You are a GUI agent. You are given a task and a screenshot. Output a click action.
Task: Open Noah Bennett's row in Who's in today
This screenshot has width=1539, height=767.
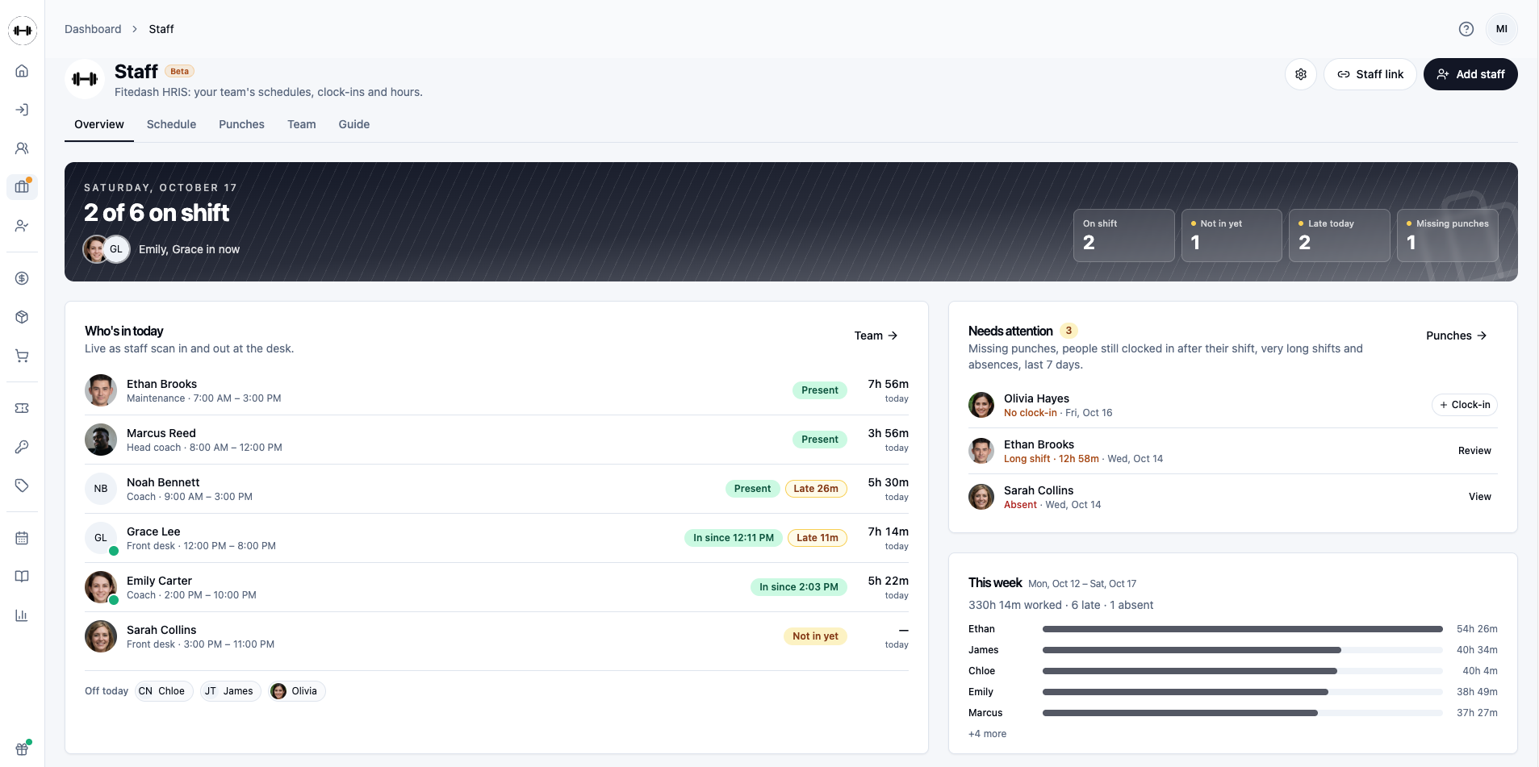coord(496,489)
